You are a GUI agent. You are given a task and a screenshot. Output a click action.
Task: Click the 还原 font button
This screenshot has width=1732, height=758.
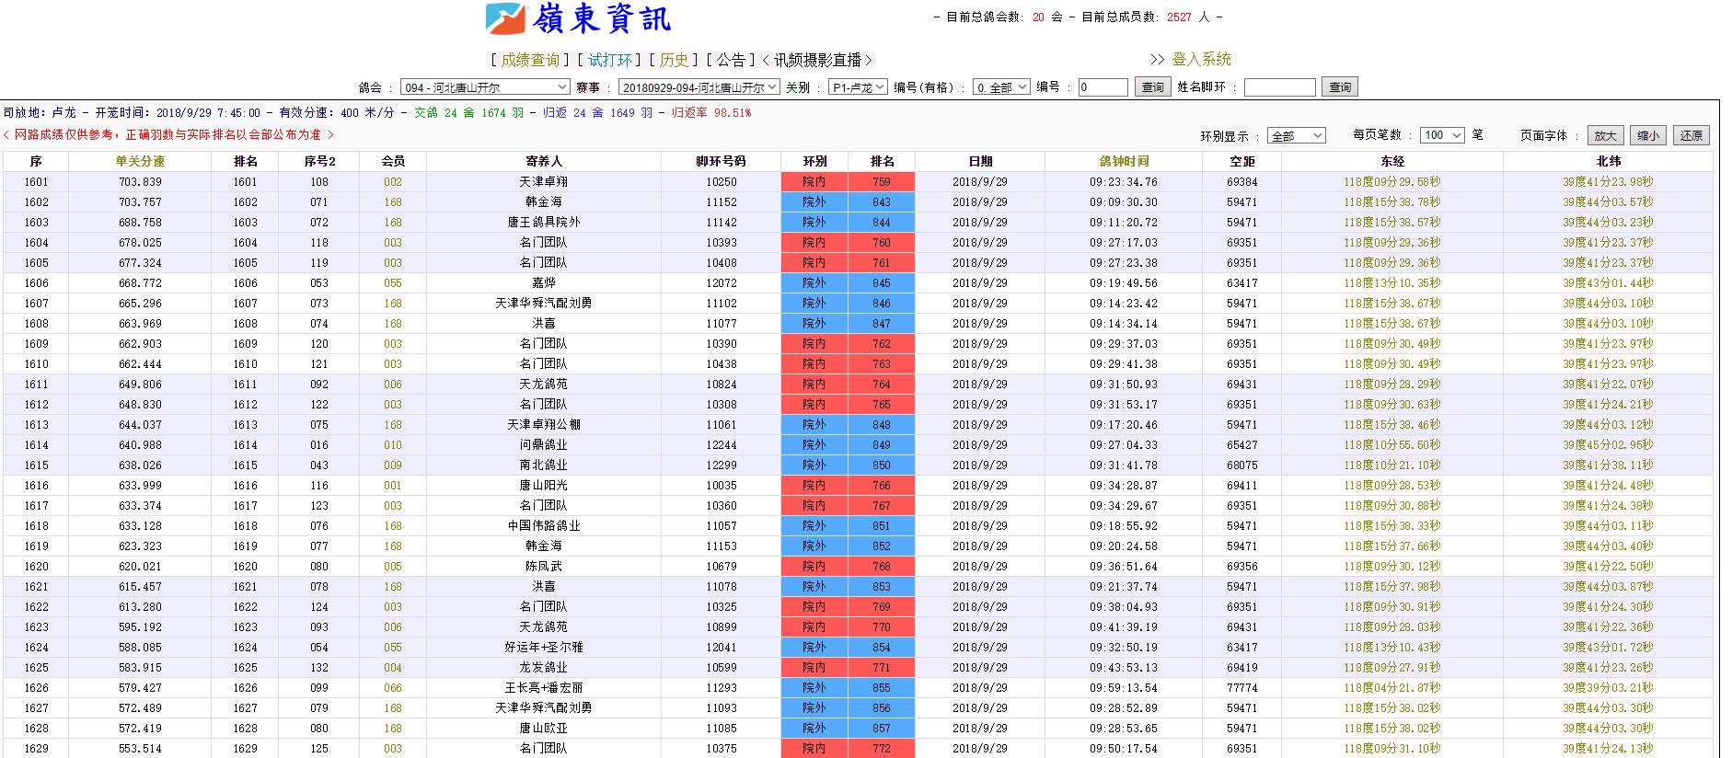(1692, 135)
